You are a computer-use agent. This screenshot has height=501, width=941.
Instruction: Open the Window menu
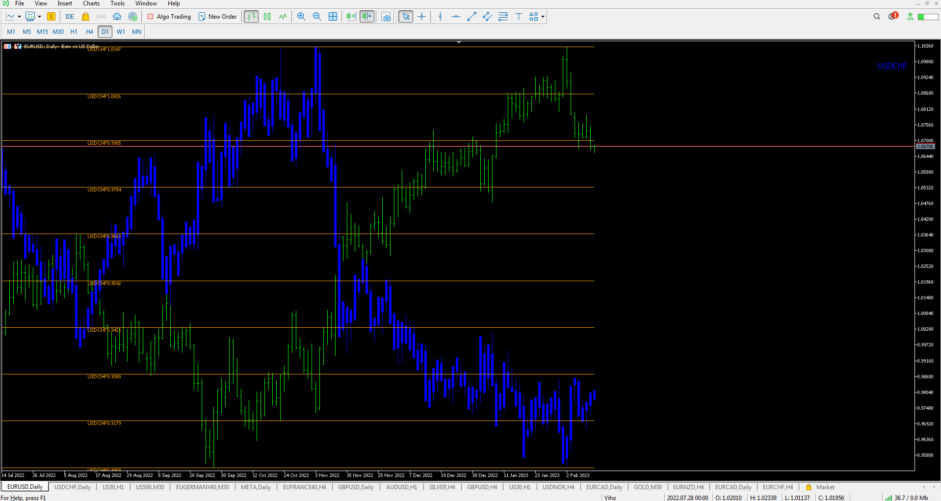tap(146, 3)
